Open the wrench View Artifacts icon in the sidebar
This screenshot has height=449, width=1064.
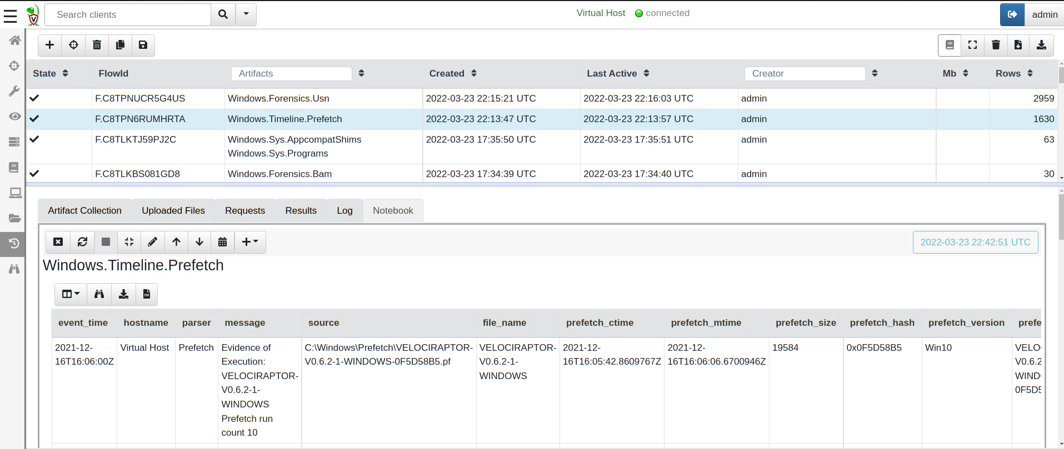[14, 91]
